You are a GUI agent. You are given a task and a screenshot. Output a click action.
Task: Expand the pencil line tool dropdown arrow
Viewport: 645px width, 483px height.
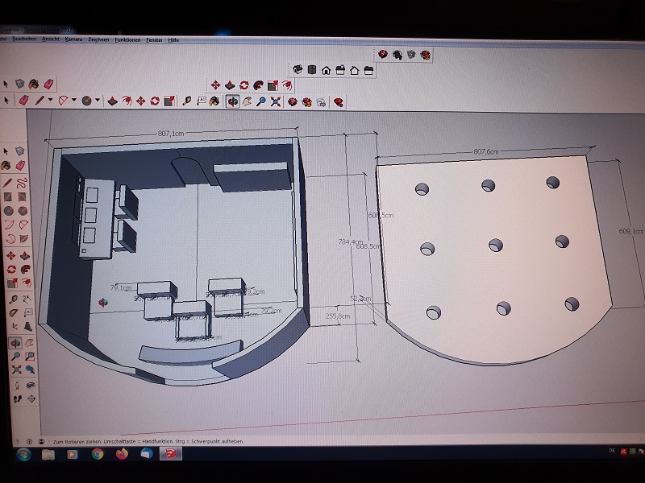tap(50, 101)
